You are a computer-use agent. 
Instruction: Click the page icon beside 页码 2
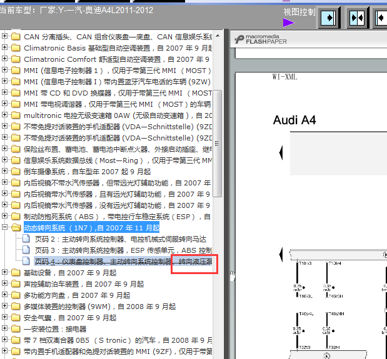[26, 239]
